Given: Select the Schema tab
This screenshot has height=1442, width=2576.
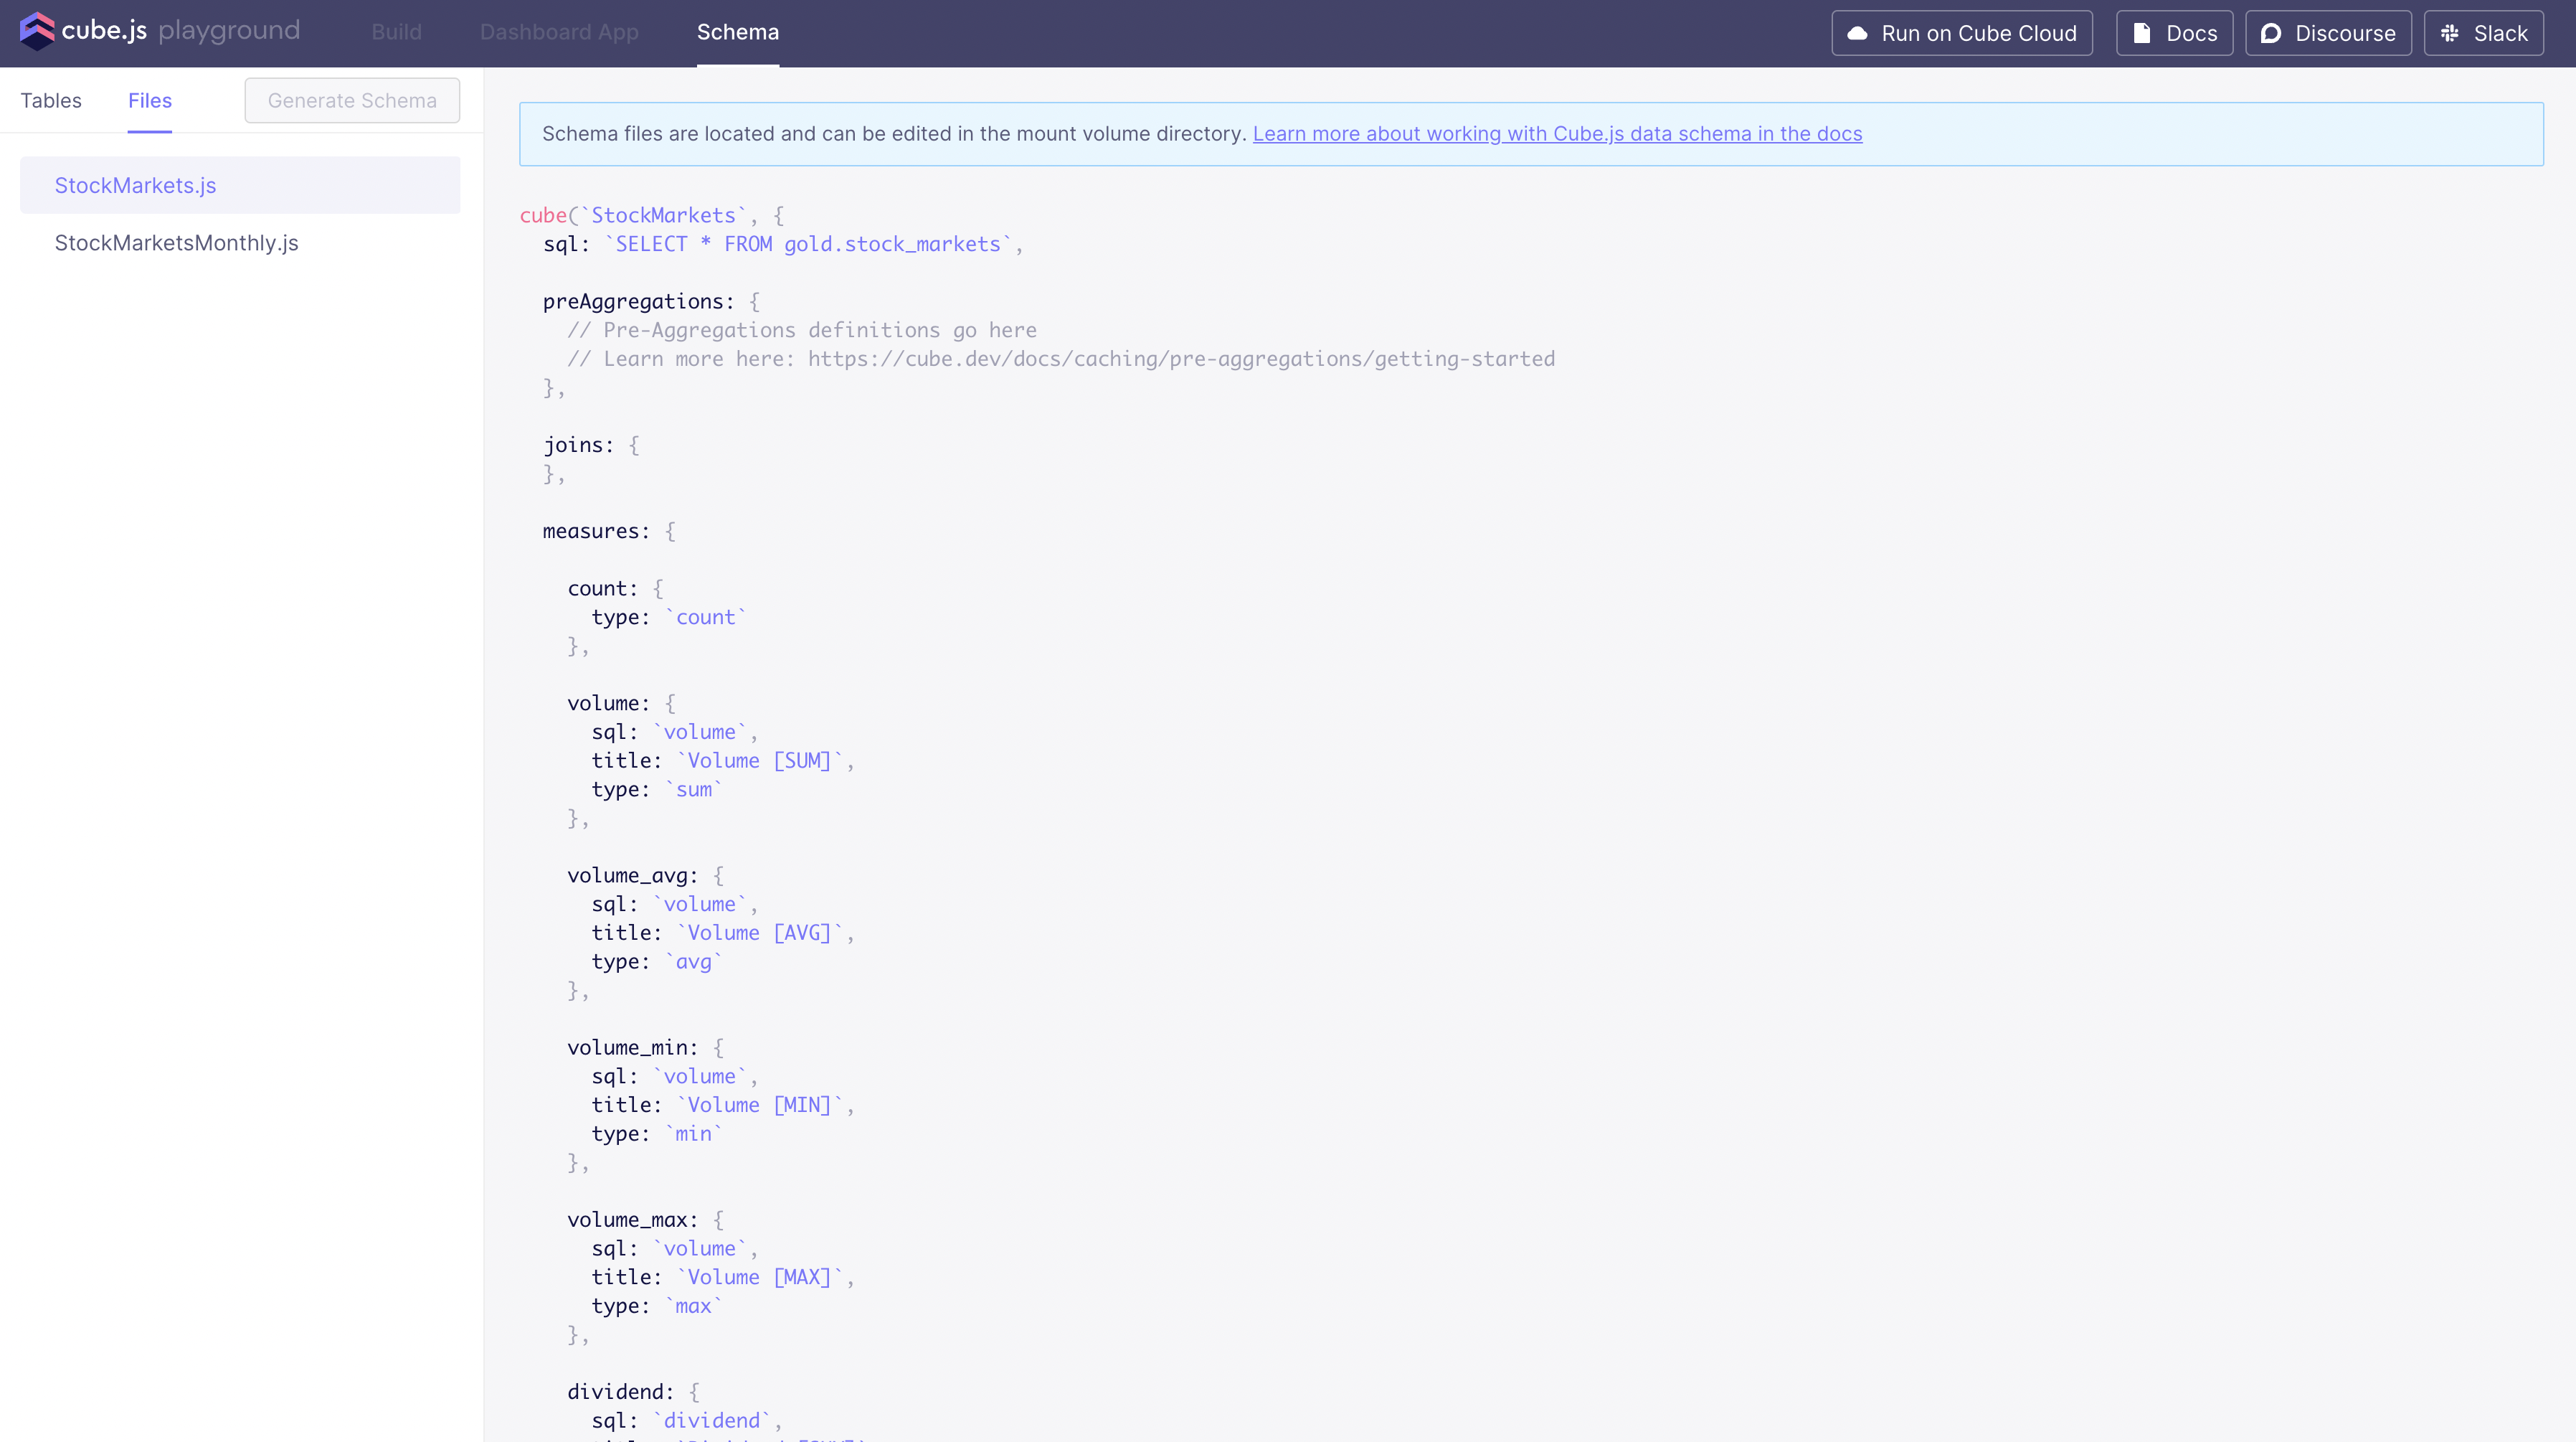Looking at the screenshot, I should [737, 32].
